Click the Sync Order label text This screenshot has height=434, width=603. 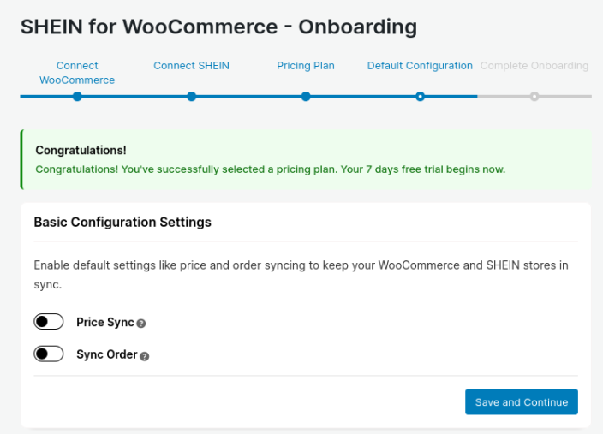tap(106, 354)
